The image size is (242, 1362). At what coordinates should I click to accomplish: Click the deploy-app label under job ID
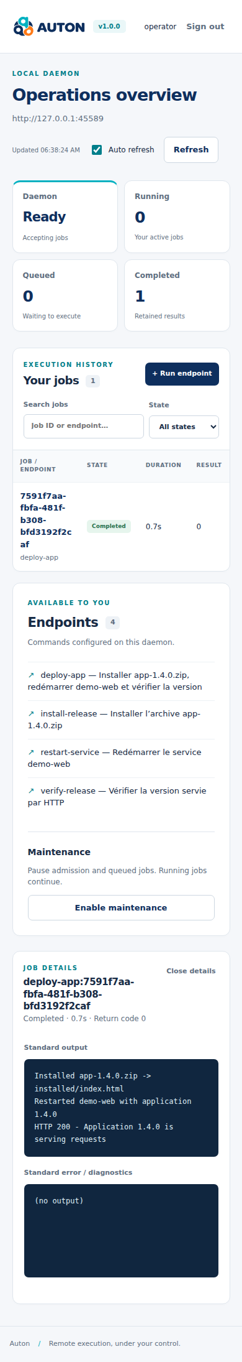point(39,557)
